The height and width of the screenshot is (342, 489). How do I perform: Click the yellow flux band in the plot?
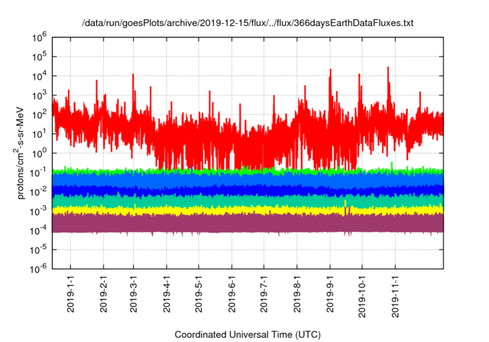[x=248, y=210]
